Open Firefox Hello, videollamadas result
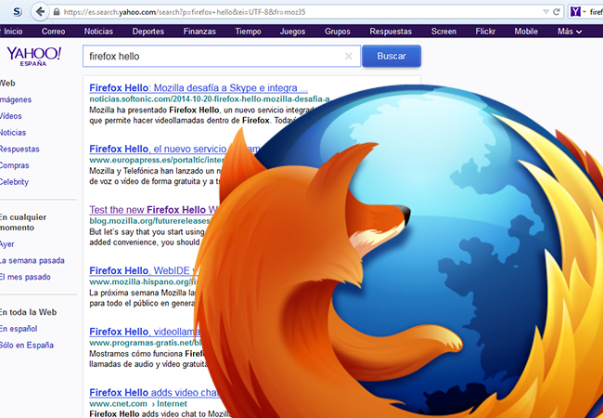Screen dimensions: 603x418 click(146, 332)
